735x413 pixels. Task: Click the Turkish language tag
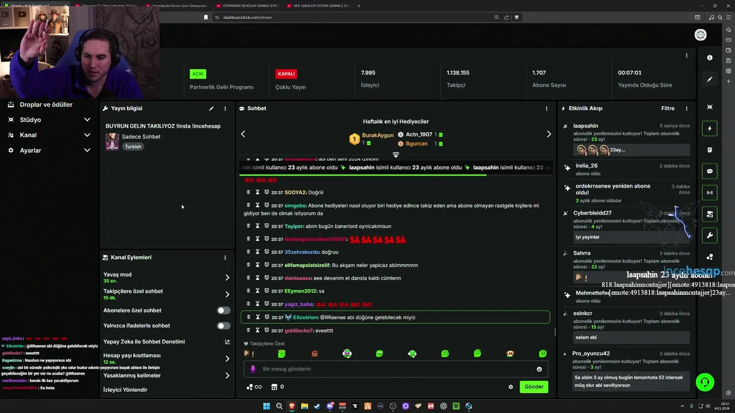[x=133, y=146]
